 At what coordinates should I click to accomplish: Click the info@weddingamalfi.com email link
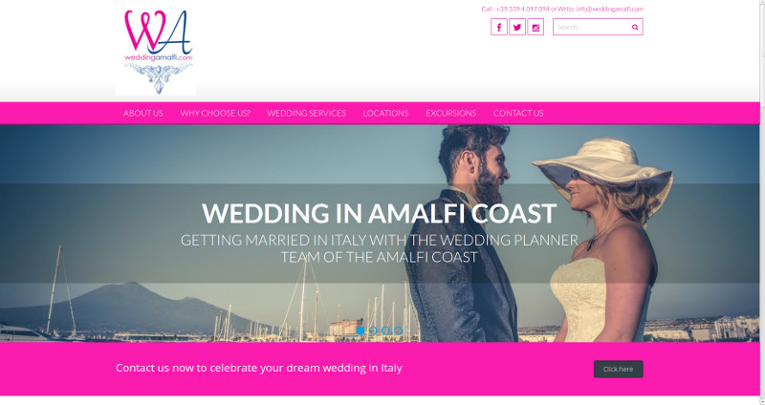(610, 9)
